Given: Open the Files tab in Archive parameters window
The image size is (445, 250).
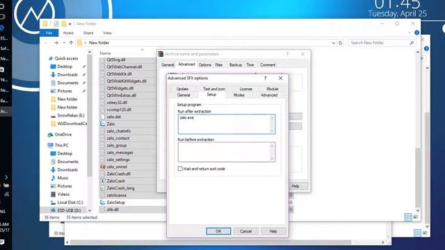Looking at the screenshot, I should click(x=219, y=65).
